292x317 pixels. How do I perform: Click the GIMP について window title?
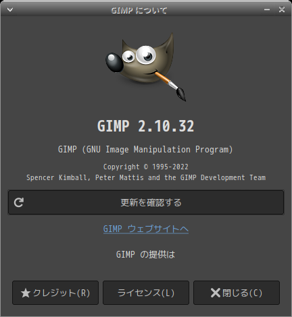(x=139, y=10)
